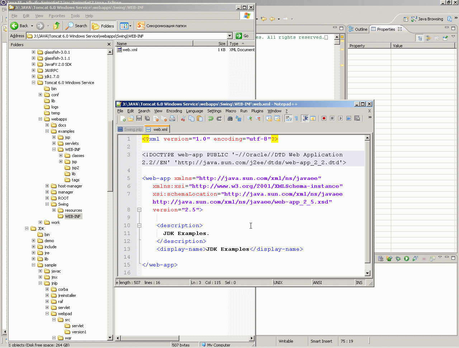The image size is (459, 348).
Task: Click the Search button in Explorer toolbar
Action: tap(76, 26)
